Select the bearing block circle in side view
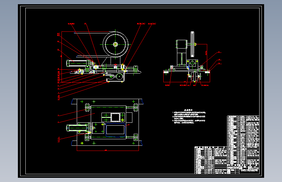This screenshot has width=282, height=182. pyautogui.click(x=192, y=63)
